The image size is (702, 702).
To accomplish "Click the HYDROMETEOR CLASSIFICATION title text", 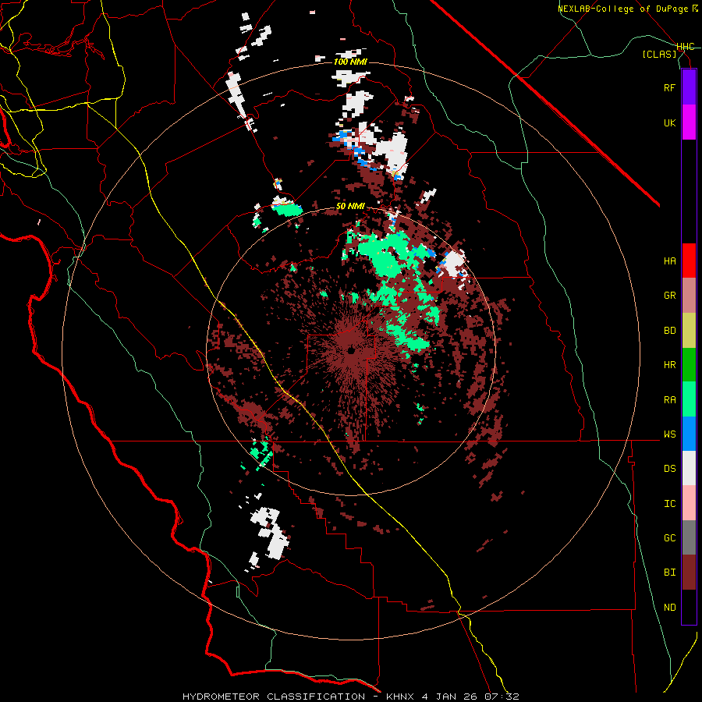I will click(274, 697).
